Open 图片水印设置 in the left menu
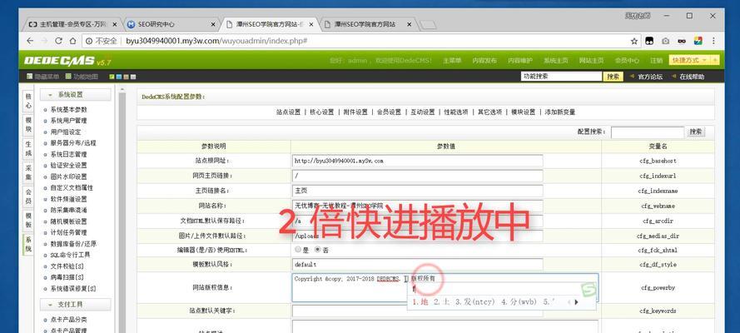The image size is (740, 333). coord(69,176)
